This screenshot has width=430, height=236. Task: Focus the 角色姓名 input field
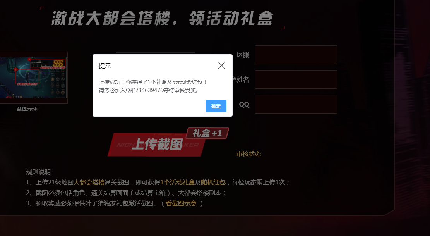pos(296,79)
